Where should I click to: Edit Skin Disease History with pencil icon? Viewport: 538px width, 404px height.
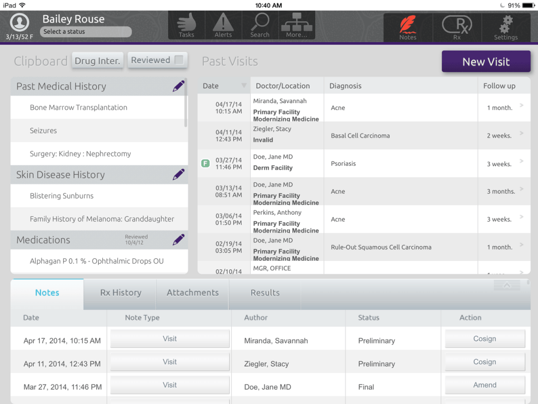click(x=179, y=175)
